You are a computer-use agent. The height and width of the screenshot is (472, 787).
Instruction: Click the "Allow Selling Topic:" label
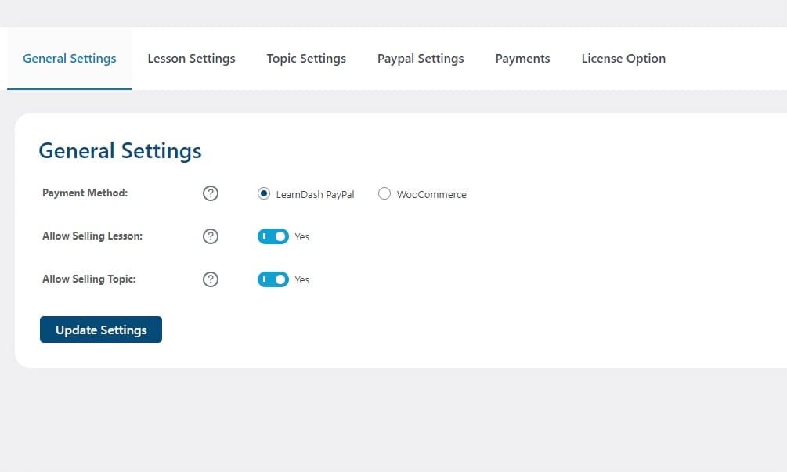tap(88, 279)
